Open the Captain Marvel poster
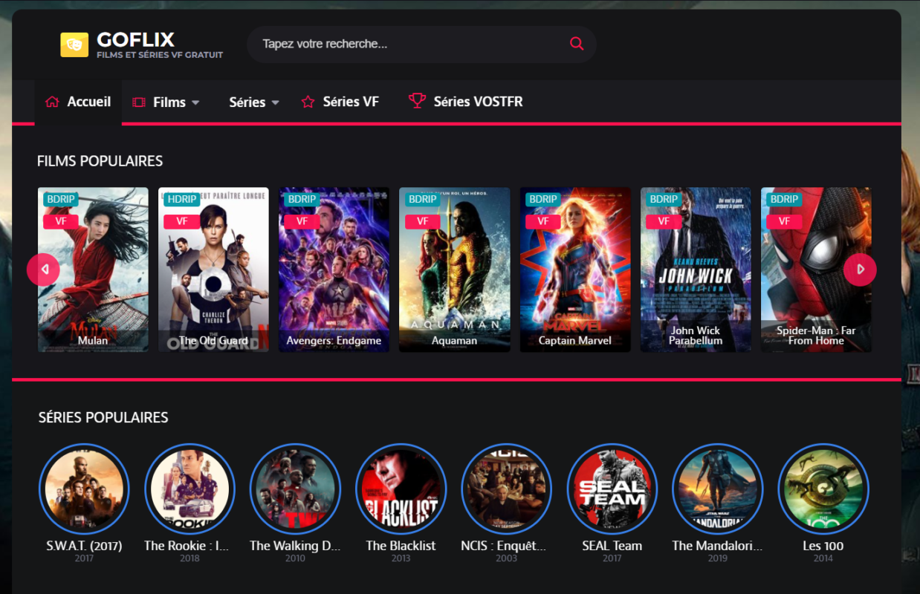Viewport: 920px width, 594px height. [x=575, y=270]
